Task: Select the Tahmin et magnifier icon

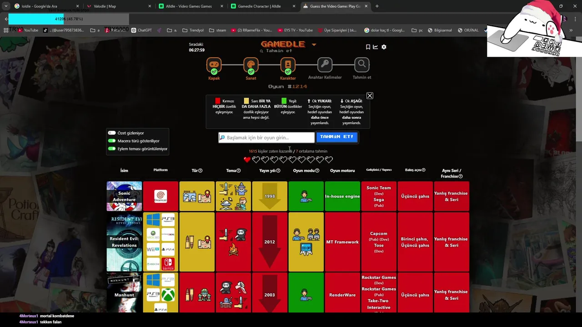Action: click(362, 64)
